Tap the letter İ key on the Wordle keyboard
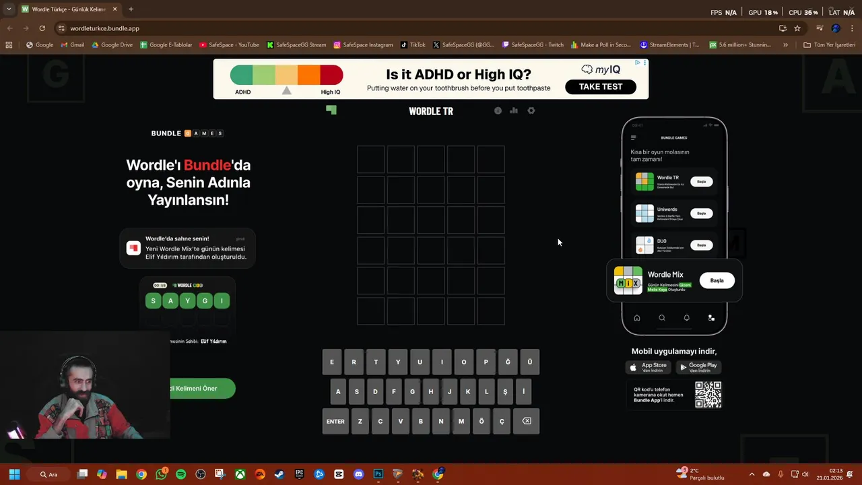The image size is (862, 485). pyautogui.click(x=523, y=391)
